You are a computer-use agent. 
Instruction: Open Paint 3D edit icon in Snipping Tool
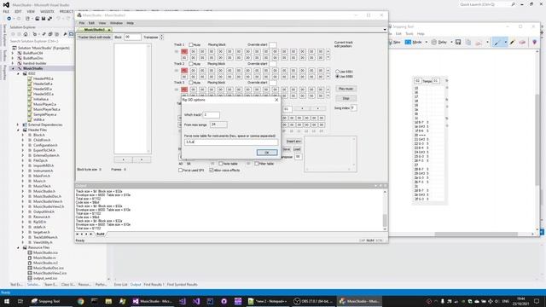point(535,42)
